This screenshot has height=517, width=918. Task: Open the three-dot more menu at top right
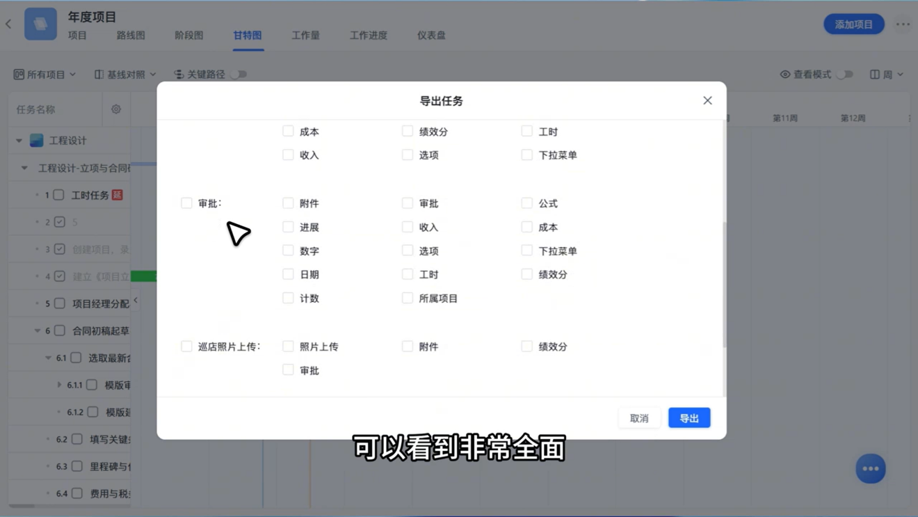click(903, 24)
